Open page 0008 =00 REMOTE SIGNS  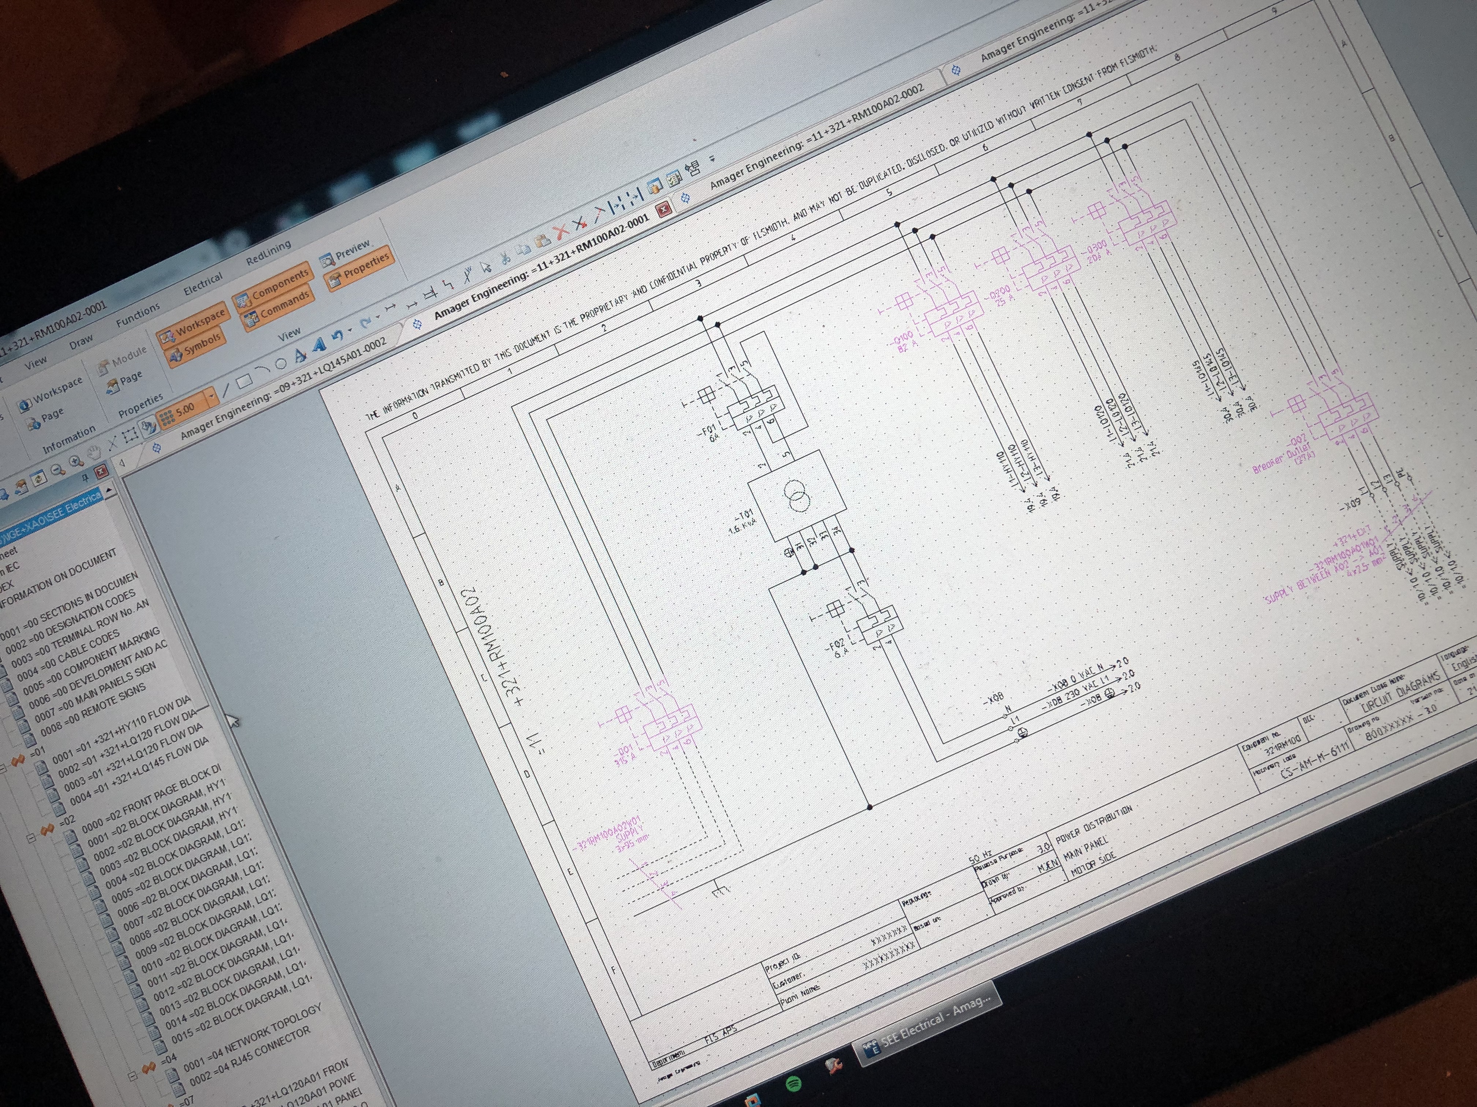93,711
